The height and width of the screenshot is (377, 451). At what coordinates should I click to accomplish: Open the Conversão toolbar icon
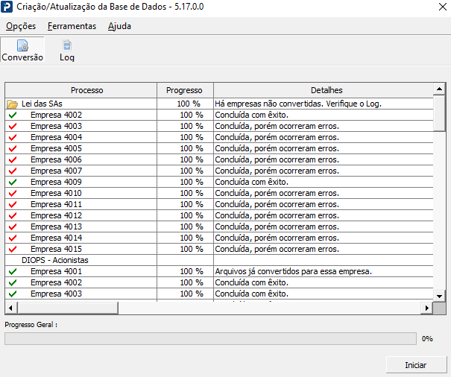(22, 49)
